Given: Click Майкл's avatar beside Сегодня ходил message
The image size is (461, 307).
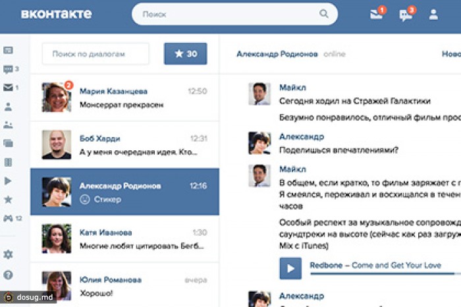Looking at the screenshot, I should click(x=259, y=94).
